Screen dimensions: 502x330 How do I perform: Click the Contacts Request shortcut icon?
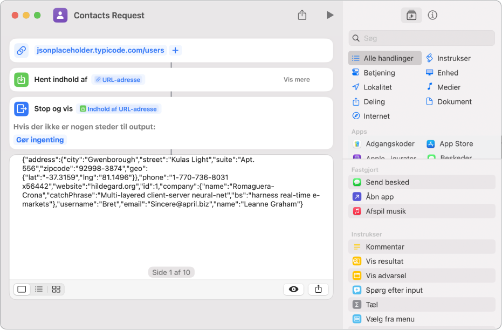[x=60, y=15]
